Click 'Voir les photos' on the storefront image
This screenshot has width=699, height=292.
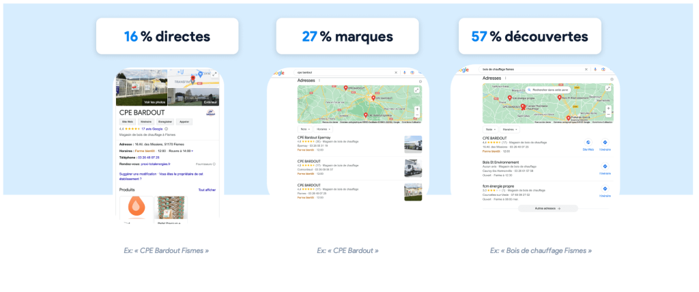tap(154, 102)
